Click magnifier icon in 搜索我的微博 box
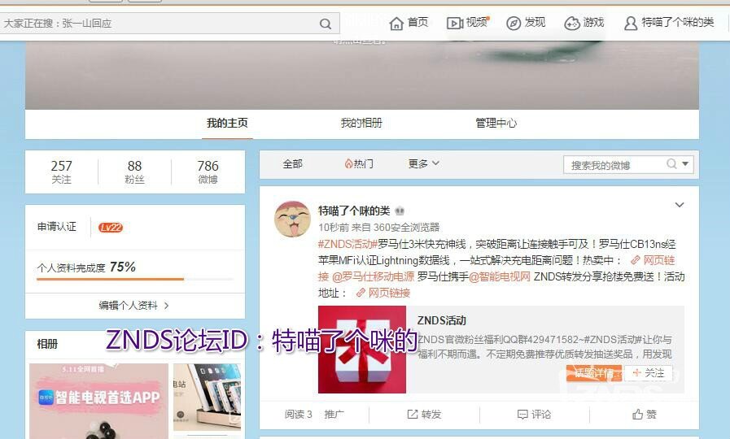Image resolution: width=730 pixels, height=439 pixels. [x=671, y=163]
